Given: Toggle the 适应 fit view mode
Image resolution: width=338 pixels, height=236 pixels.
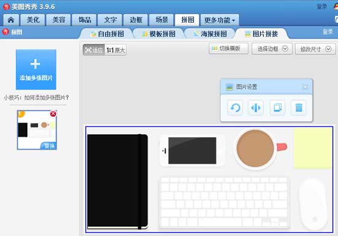Looking at the screenshot, I should pyautogui.click(x=94, y=50).
